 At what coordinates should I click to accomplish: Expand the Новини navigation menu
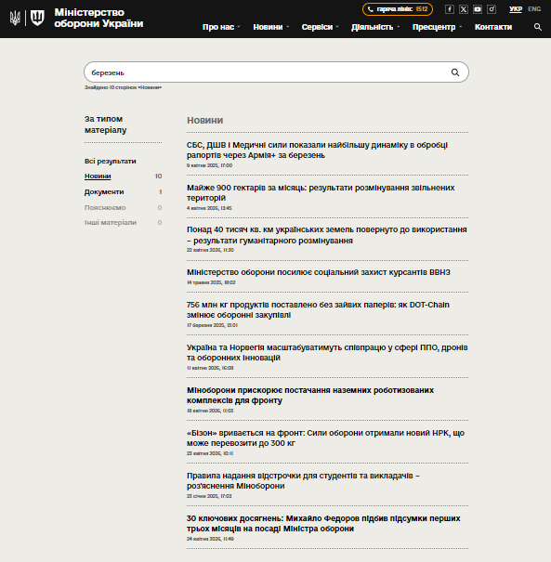(270, 27)
